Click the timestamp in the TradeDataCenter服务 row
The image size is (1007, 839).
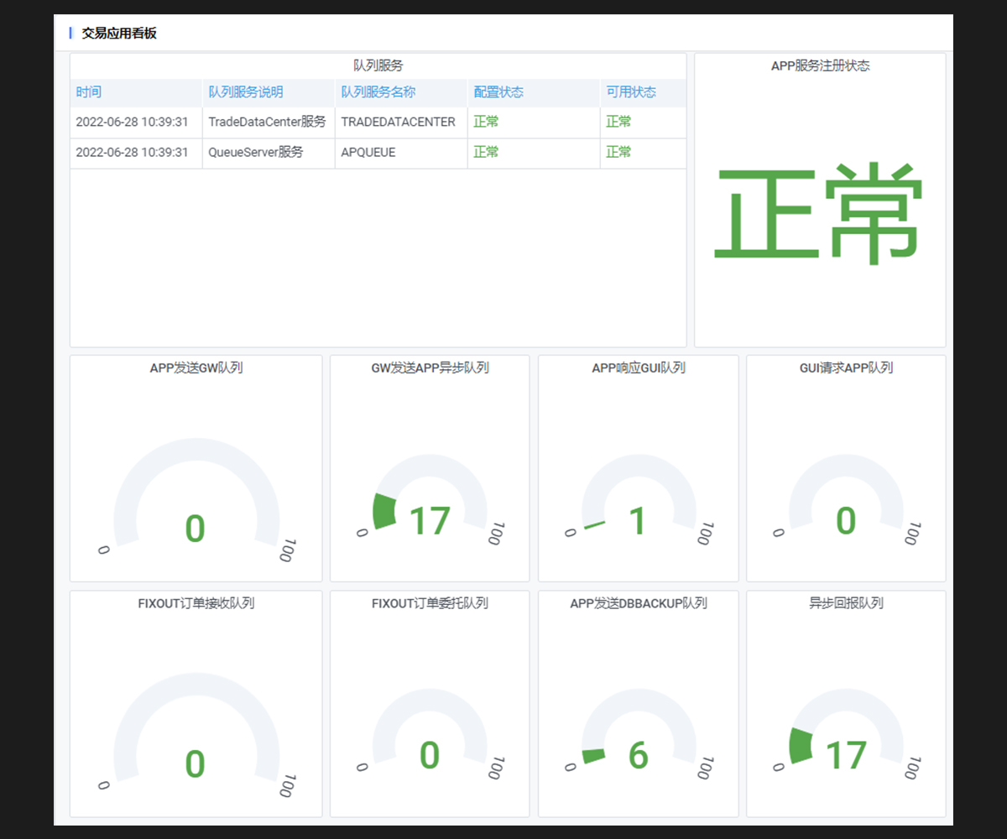click(x=132, y=122)
